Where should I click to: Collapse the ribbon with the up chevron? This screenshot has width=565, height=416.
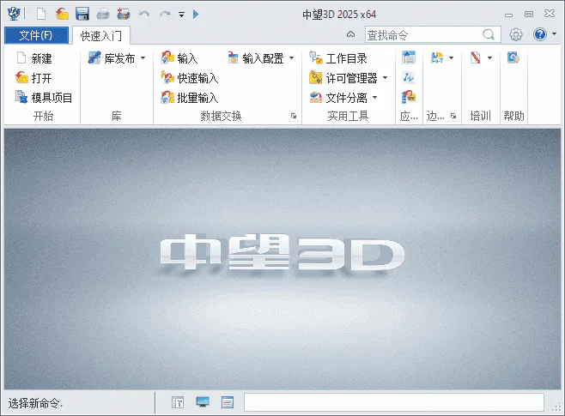(350, 34)
